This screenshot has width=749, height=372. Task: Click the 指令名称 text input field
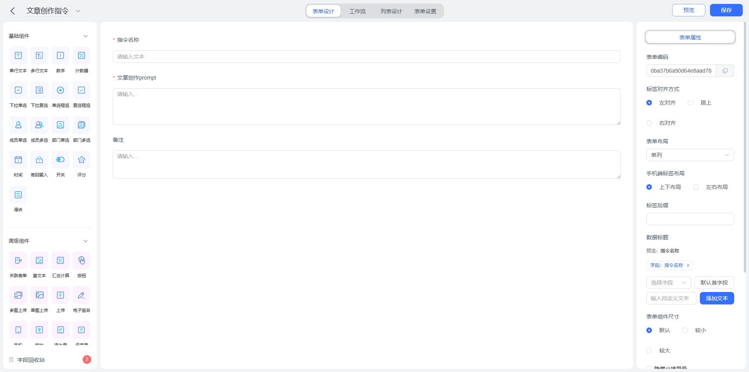click(367, 57)
